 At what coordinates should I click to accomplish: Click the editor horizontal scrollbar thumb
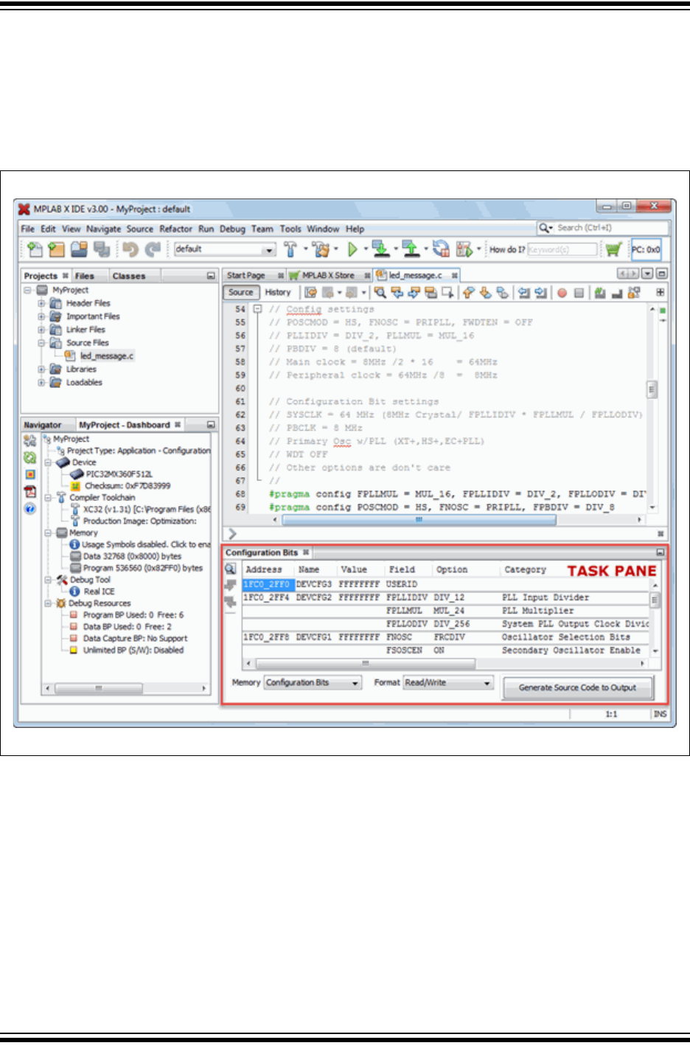(419, 520)
